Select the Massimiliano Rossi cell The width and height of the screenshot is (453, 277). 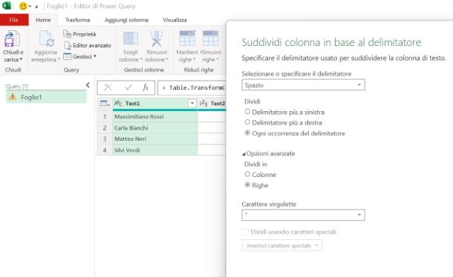point(155,116)
